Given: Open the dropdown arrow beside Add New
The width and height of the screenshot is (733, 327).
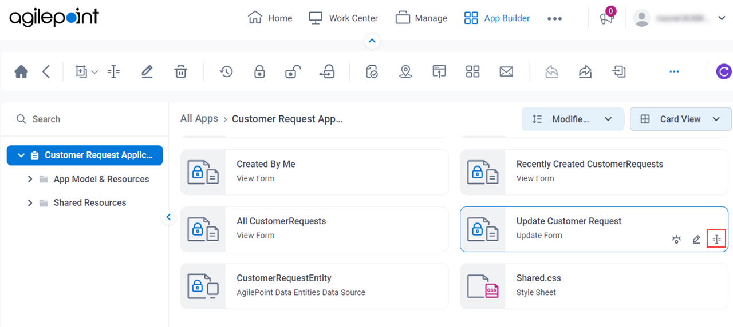Looking at the screenshot, I should point(94,72).
